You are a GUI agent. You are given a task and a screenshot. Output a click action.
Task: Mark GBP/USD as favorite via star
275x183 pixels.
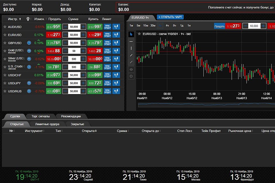pyautogui.click(x=5, y=43)
